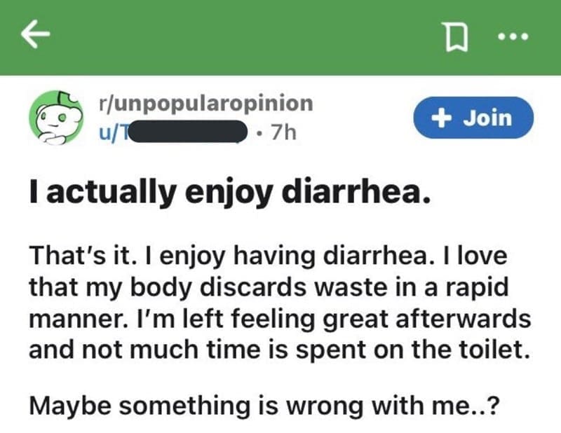Tap the dot separator before 7h
Viewport: 561px width, 433px height.
tap(259, 131)
